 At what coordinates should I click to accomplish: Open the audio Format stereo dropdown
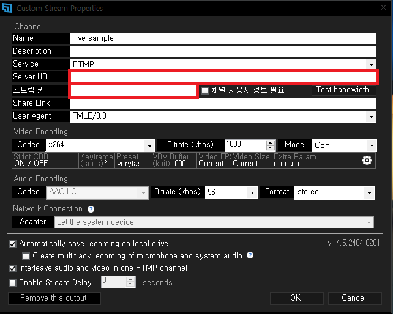pyautogui.click(x=368, y=192)
